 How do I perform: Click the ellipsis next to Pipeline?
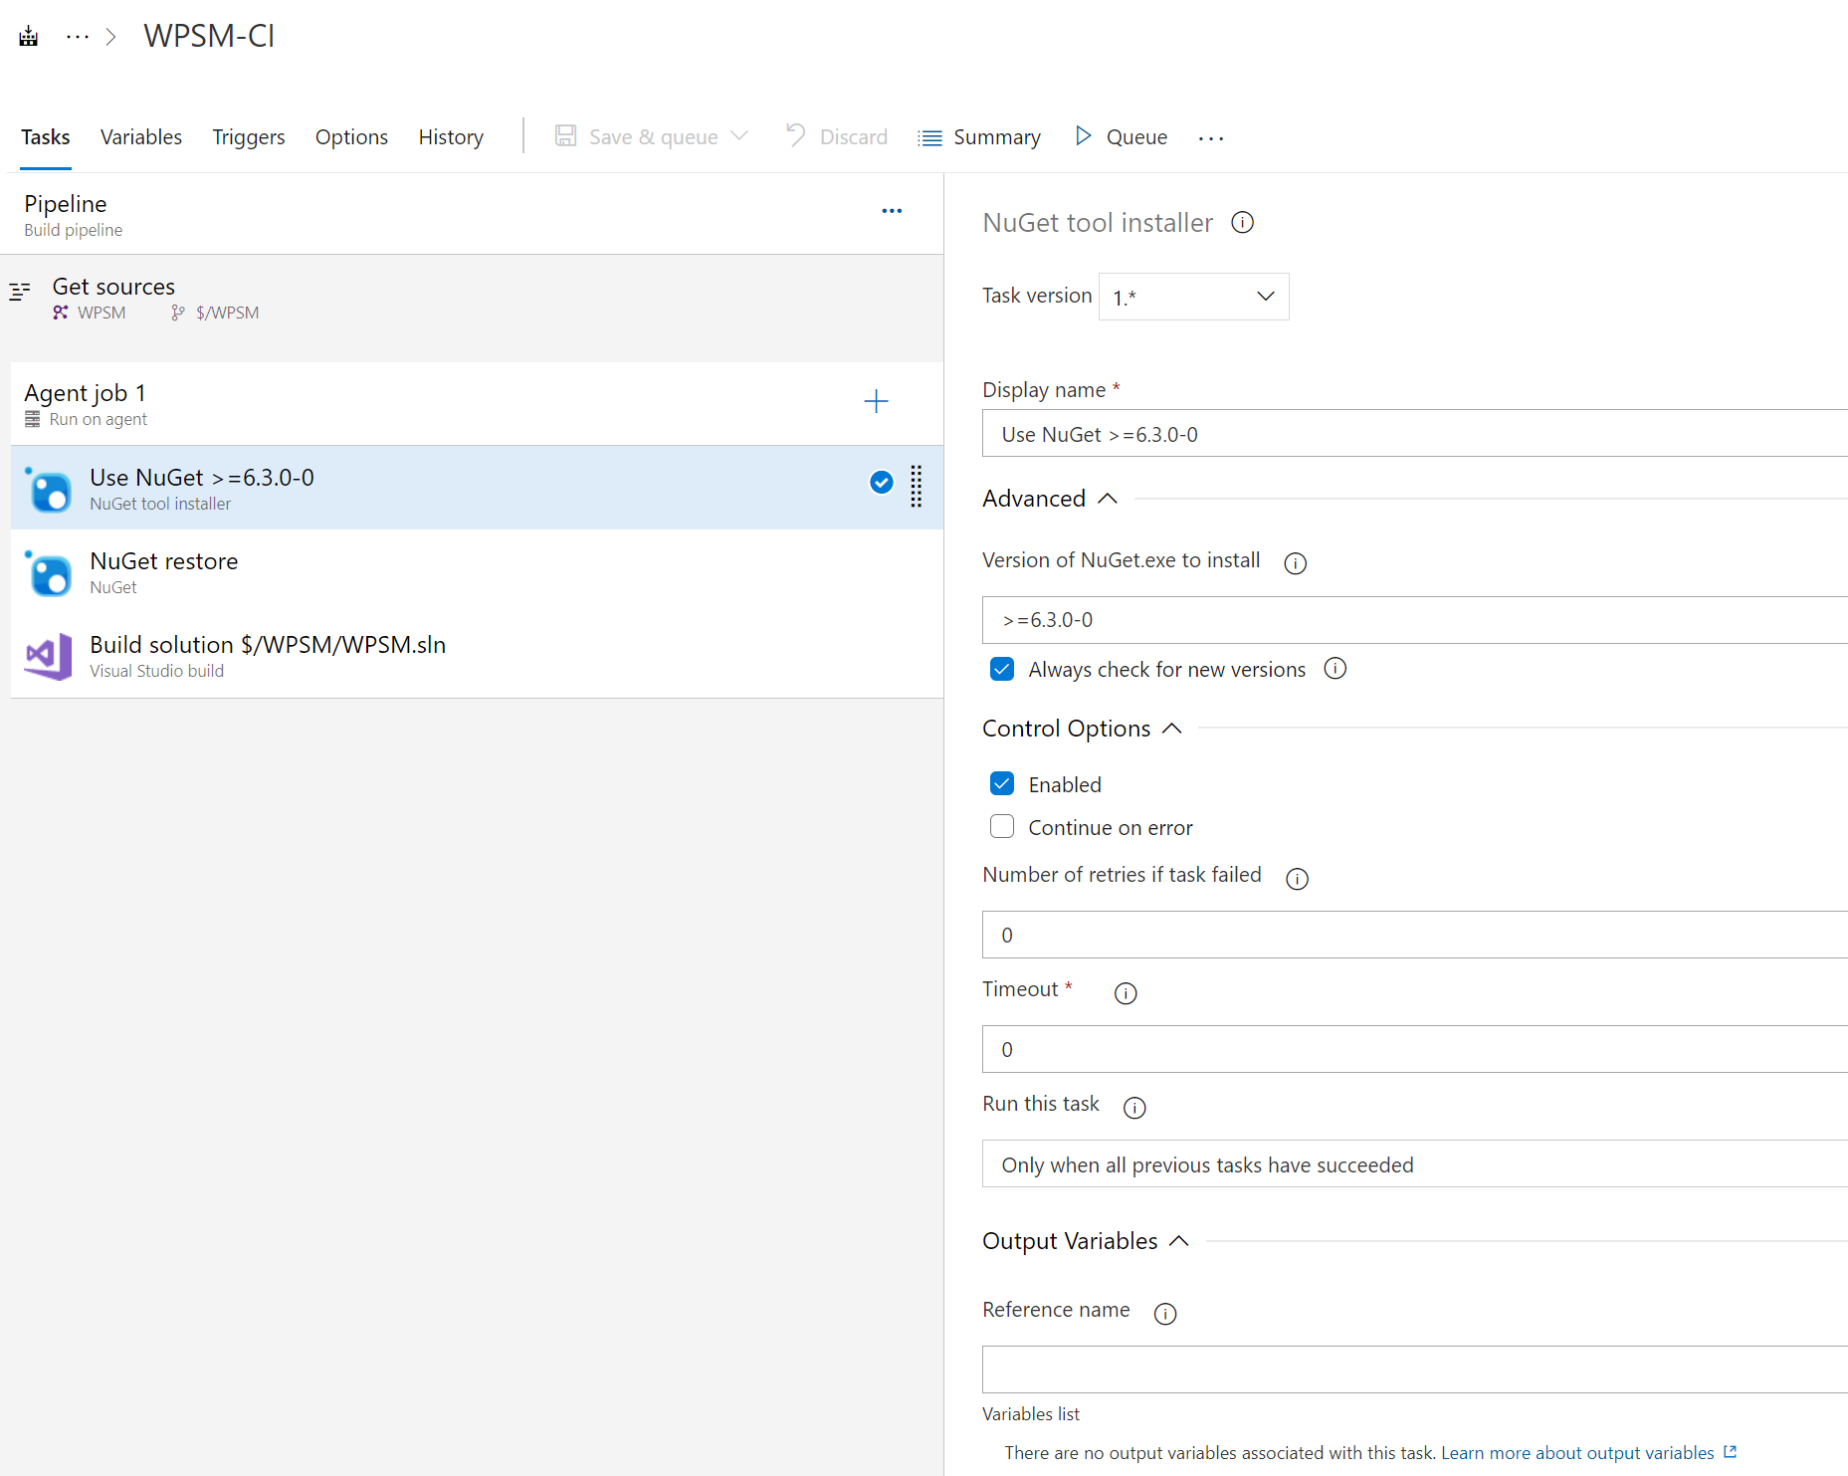coord(892,210)
